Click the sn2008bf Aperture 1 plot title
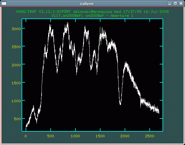 coord(92,15)
